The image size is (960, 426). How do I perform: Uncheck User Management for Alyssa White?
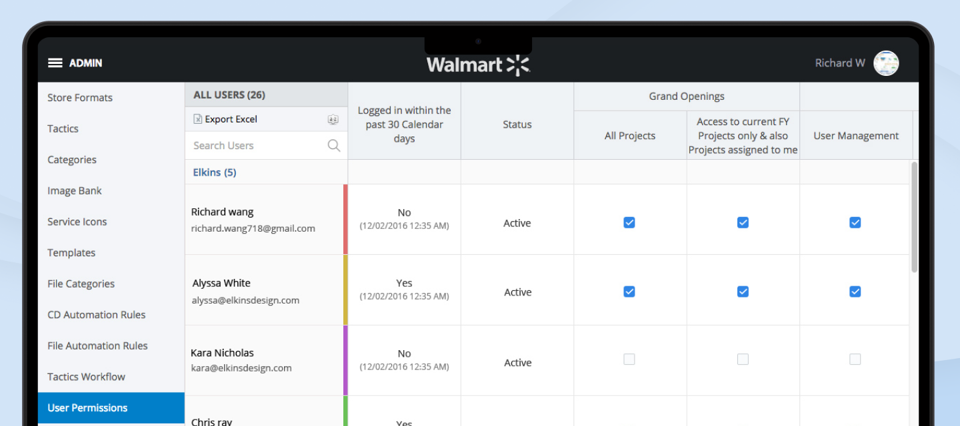[855, 292]
